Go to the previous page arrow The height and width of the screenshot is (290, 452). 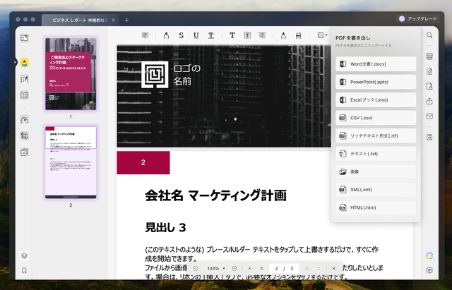click(x=262, y=268)
